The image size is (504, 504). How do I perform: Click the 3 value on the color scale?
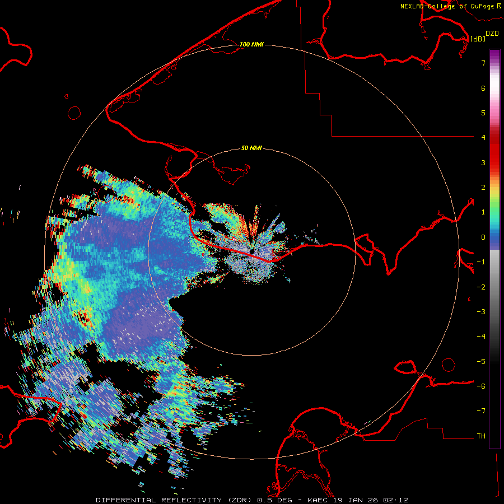pos(483,162)
